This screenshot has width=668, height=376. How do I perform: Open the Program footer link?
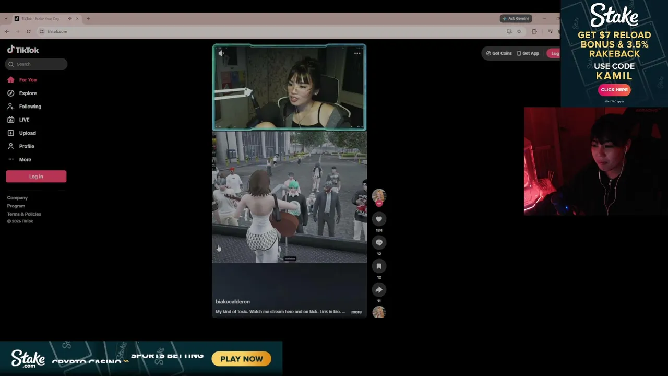16,206
